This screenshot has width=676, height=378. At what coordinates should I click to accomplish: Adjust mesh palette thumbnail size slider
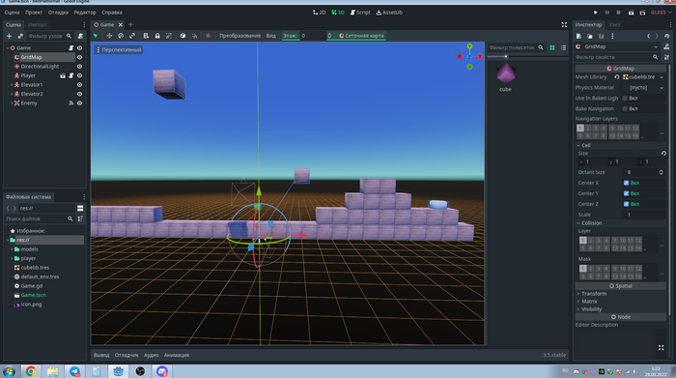(506, 56)
